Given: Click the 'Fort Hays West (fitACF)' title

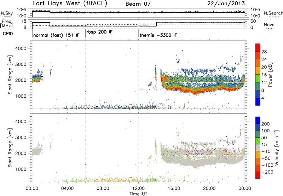Looking at the screenshot, I should pos(70,3).
